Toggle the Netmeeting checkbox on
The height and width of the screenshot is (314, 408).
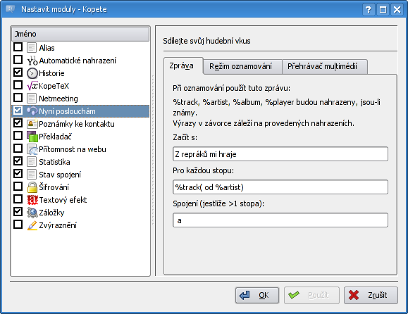click(x=18, y=98)
